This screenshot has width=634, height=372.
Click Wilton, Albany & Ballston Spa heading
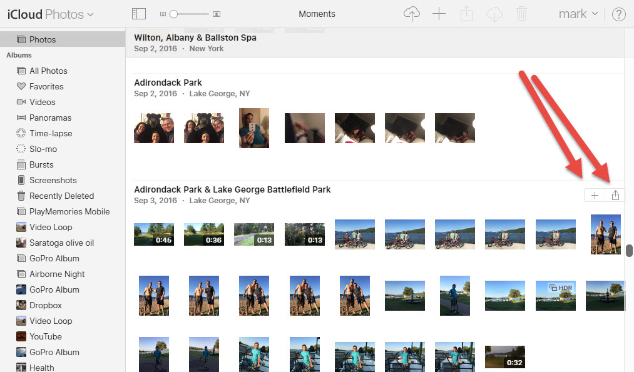(x=195, y=38)
